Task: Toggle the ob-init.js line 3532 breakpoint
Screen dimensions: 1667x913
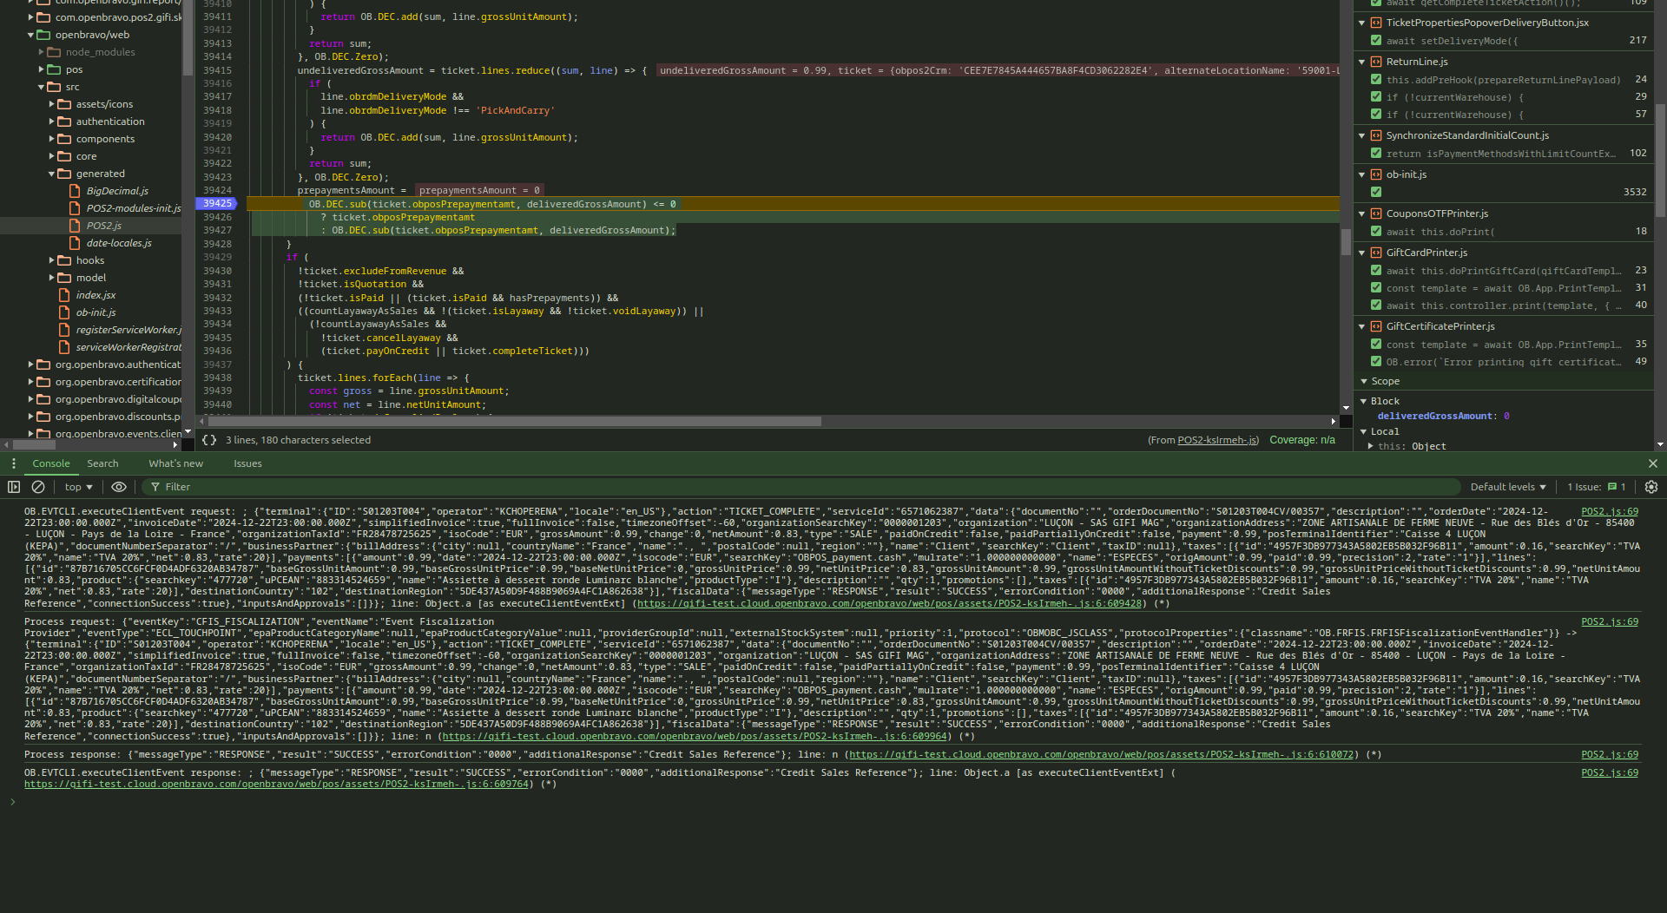Action: tap(1376, 192)
